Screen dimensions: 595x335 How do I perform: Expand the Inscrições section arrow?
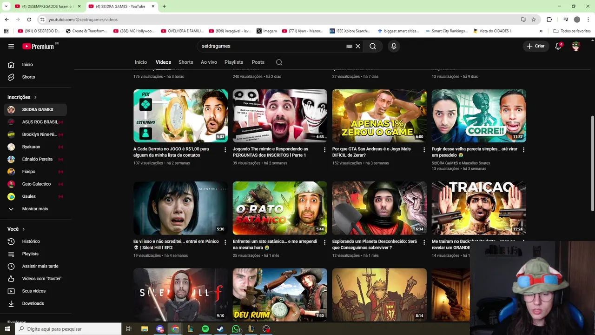pyautogui.click(x=35, y=97)
